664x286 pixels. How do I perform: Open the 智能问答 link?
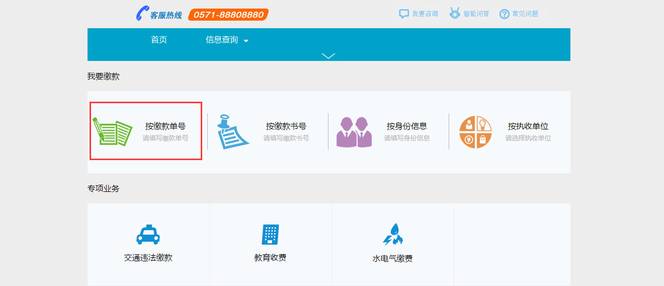pyautogui.click(x=476, y=14)
